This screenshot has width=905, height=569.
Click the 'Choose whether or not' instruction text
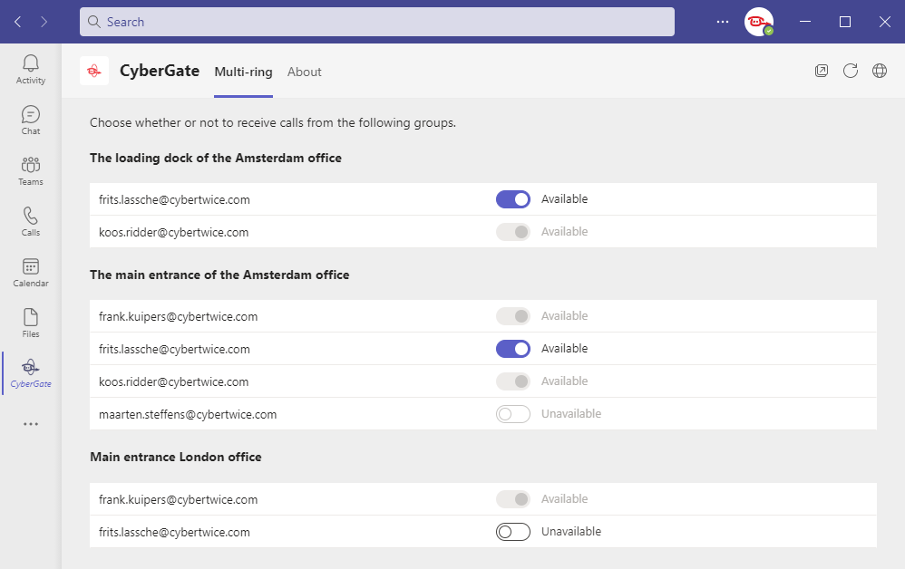tap(273, 123)
